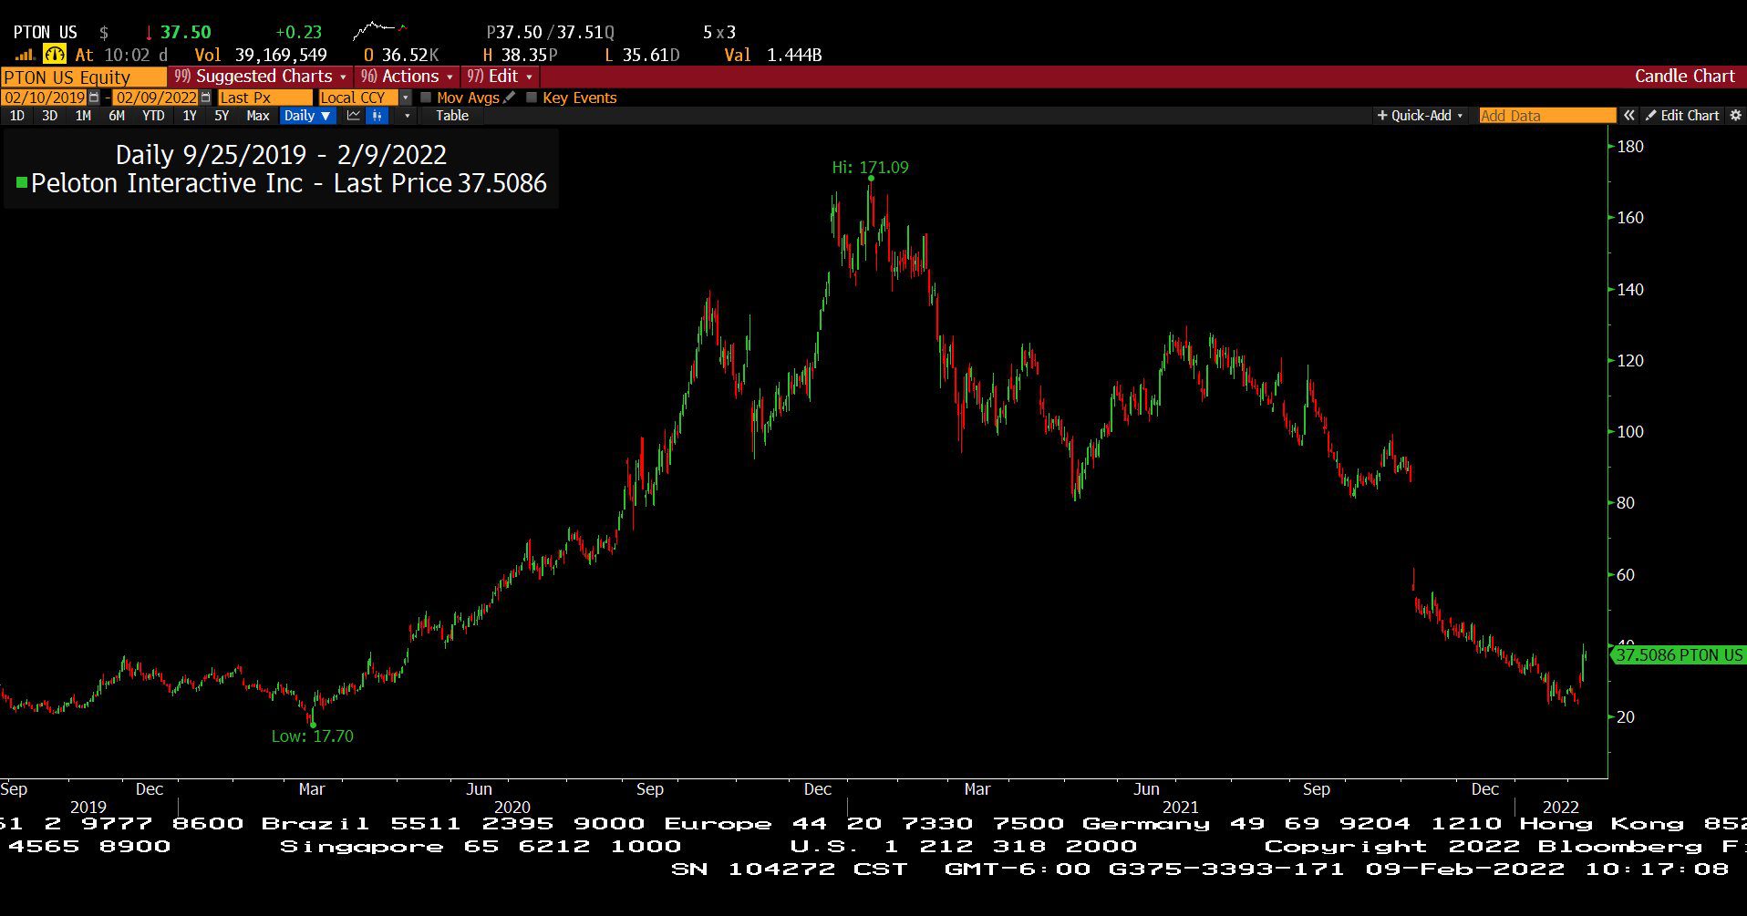
Task: Open the start date calendar picker icon
Action: point(94,98)
